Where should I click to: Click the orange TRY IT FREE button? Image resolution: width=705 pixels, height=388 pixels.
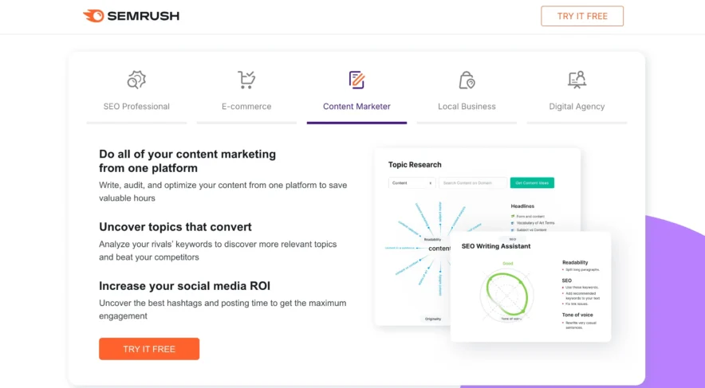149,349
